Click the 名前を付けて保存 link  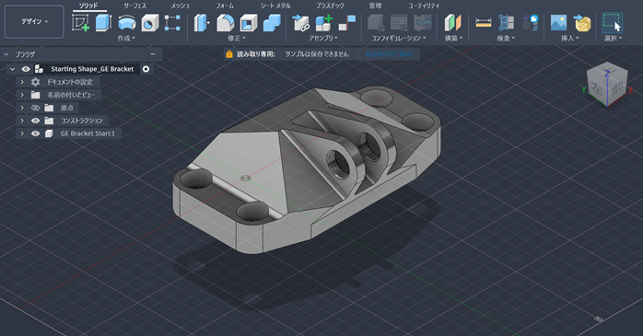[389, 54]
